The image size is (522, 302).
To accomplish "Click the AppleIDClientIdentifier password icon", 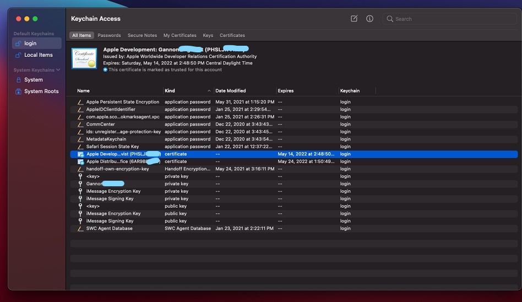I will (x=80, y=109).
